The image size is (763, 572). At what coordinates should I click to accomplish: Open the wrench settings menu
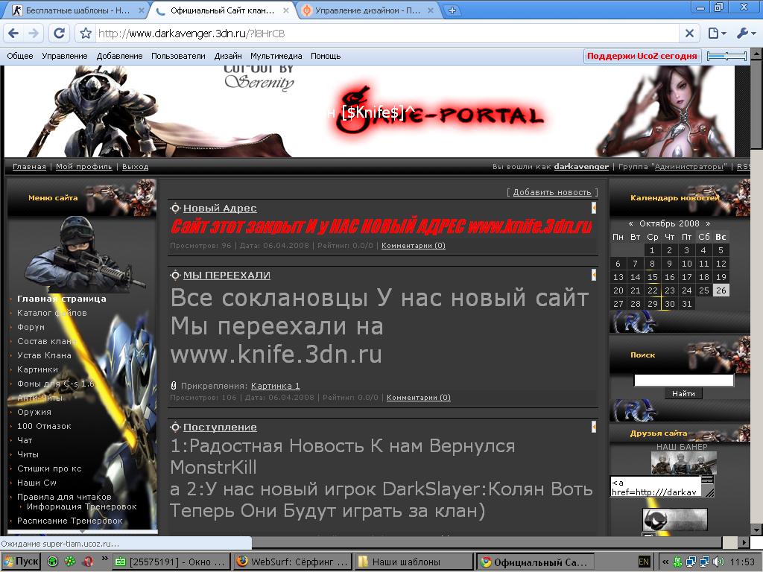745,34
